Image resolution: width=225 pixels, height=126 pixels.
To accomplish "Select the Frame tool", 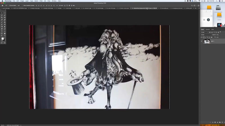I will pos(5,17).
